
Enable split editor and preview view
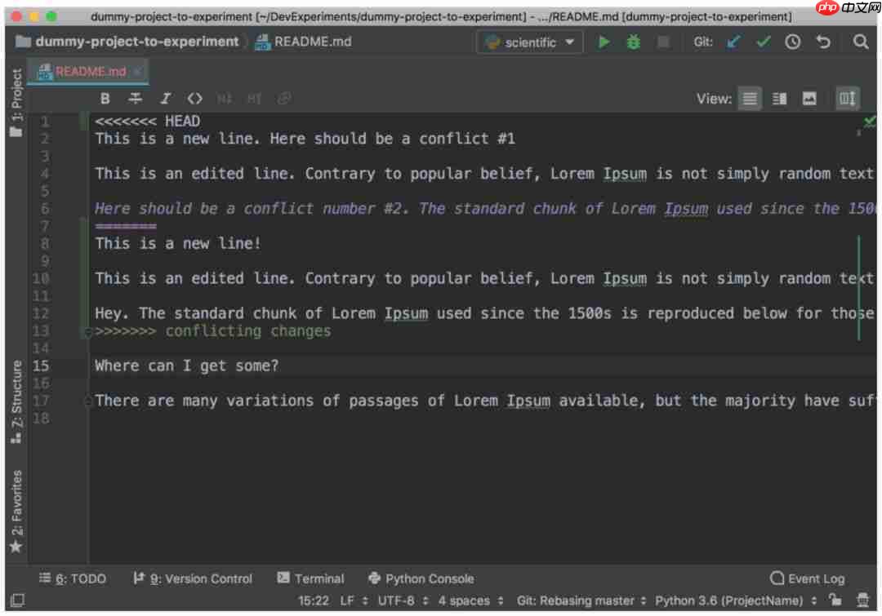coord(778,98)
